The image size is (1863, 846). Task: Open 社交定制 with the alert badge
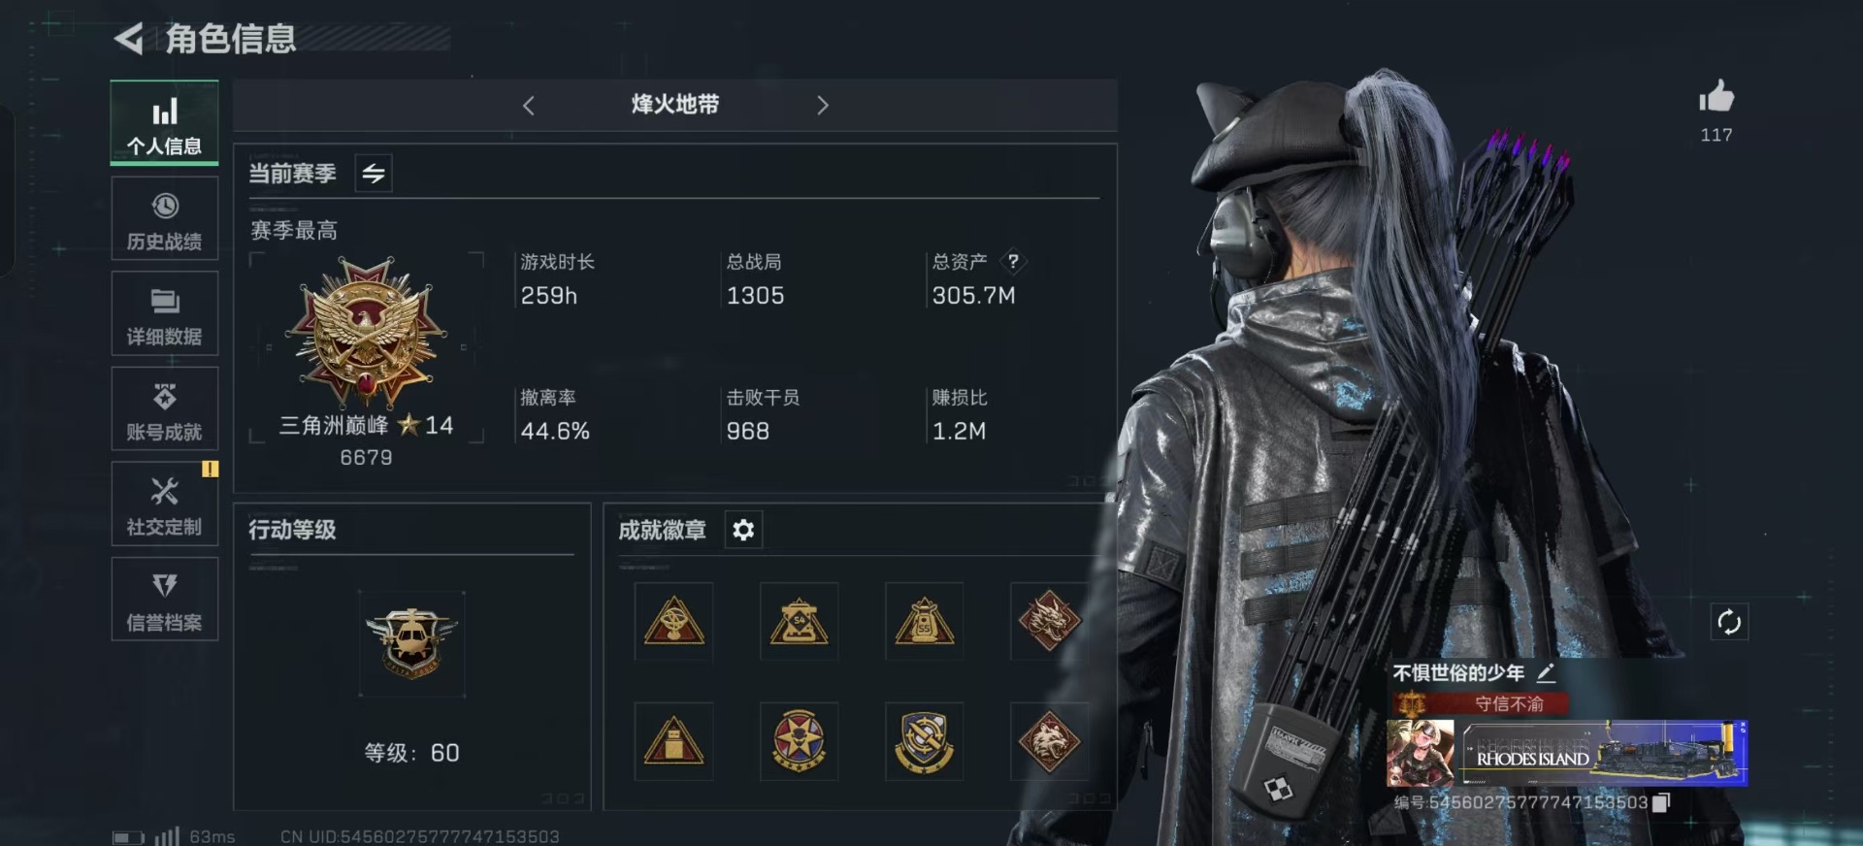tap(165, 504)
